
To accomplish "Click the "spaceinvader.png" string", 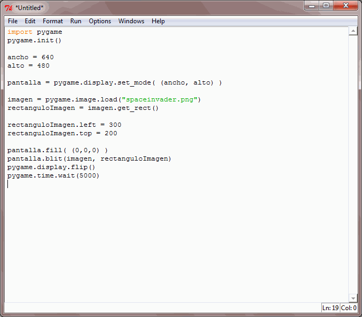I will (x=160, y=99).
